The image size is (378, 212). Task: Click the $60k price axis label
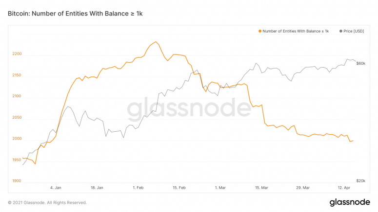tap(361, 63)
